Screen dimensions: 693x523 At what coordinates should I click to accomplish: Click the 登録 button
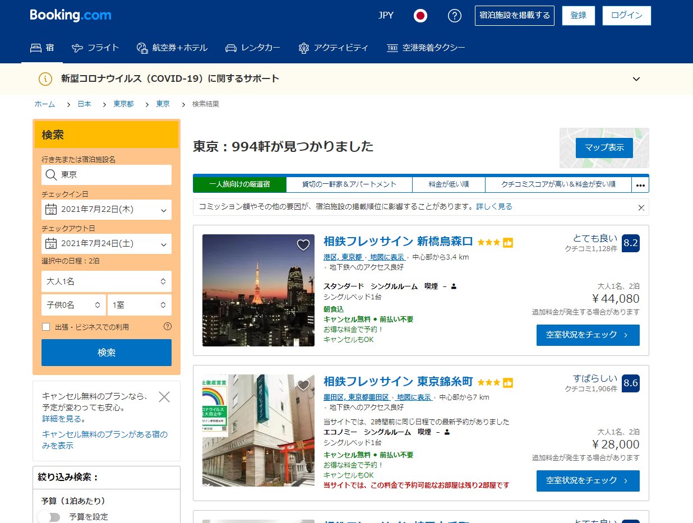point(578,16)
